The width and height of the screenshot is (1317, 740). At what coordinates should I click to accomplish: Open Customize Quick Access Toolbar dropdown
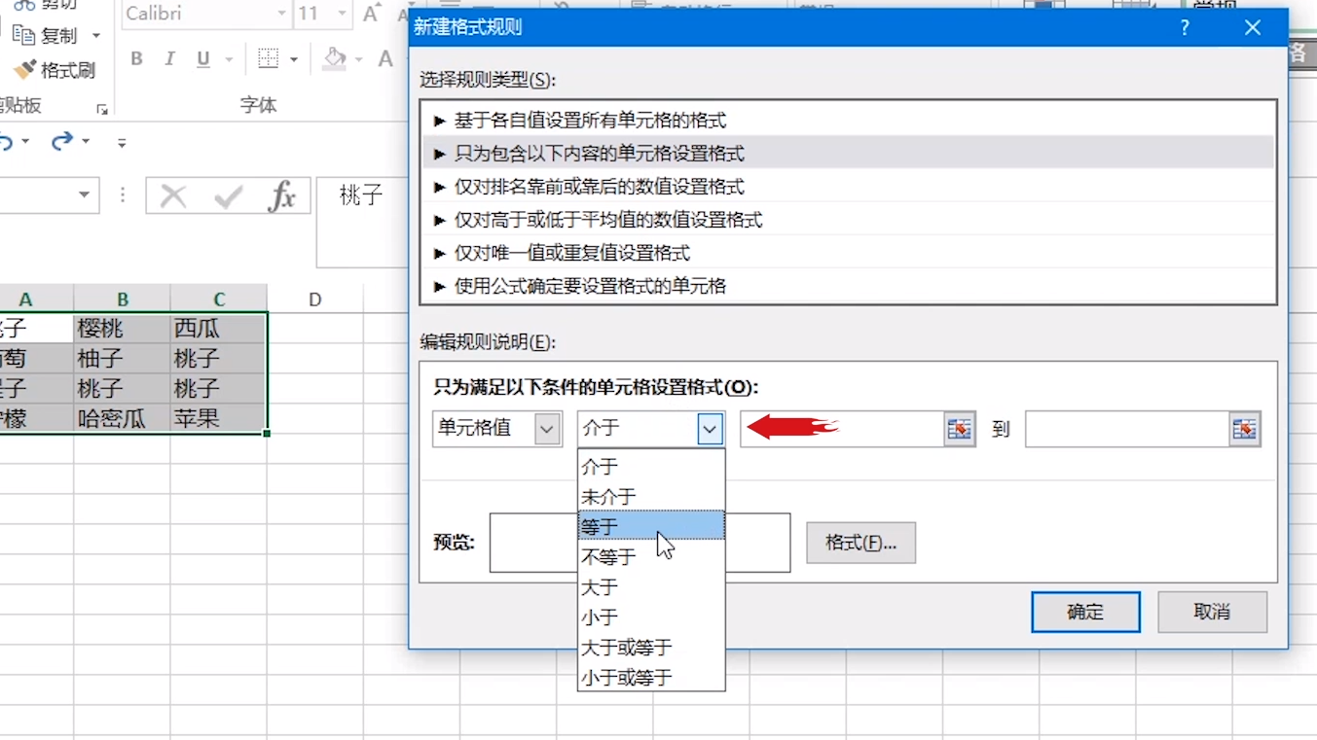(x=122, y=143)
